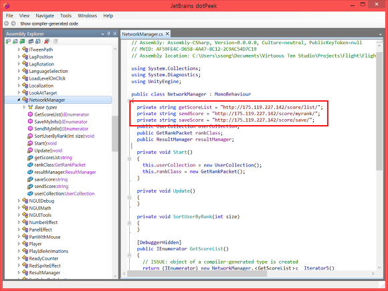
Task: Click the save assembly list toolbar icon
Action: coord(38,41)
